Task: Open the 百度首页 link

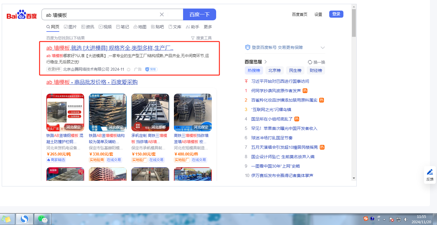Action: (x=300, y=14)
